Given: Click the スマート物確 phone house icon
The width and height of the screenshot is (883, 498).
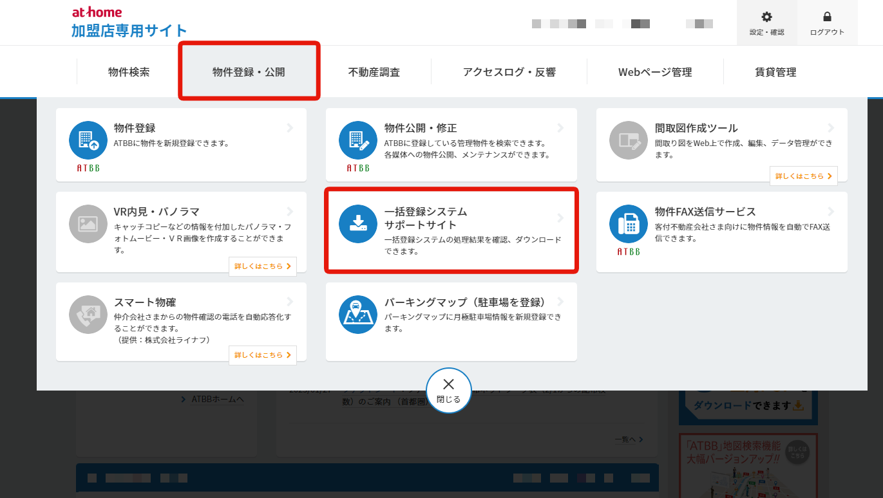Looking at the screenshot, I should click(x=88, y=315).
